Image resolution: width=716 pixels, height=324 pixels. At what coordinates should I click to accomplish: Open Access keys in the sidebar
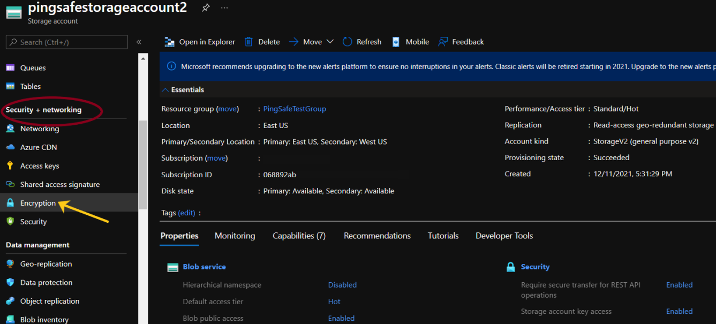pyautogui.click(x=39, y=166)
